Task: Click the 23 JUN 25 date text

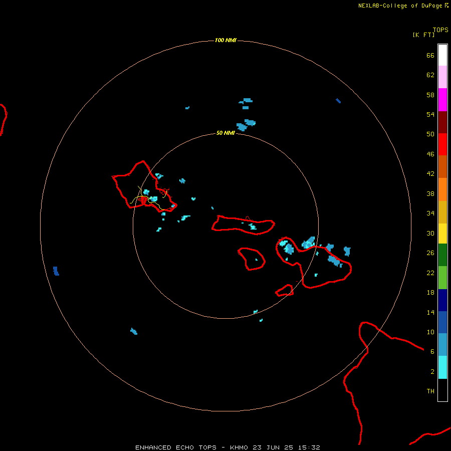Action: (x=273, y=447)
